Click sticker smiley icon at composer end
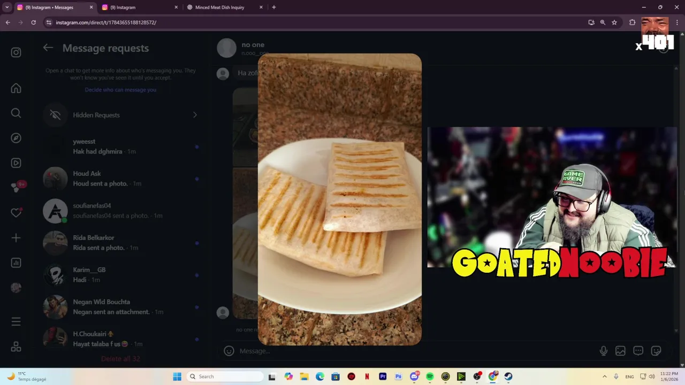This screenshot has width=685, height=385. click(x=656, y=351)
